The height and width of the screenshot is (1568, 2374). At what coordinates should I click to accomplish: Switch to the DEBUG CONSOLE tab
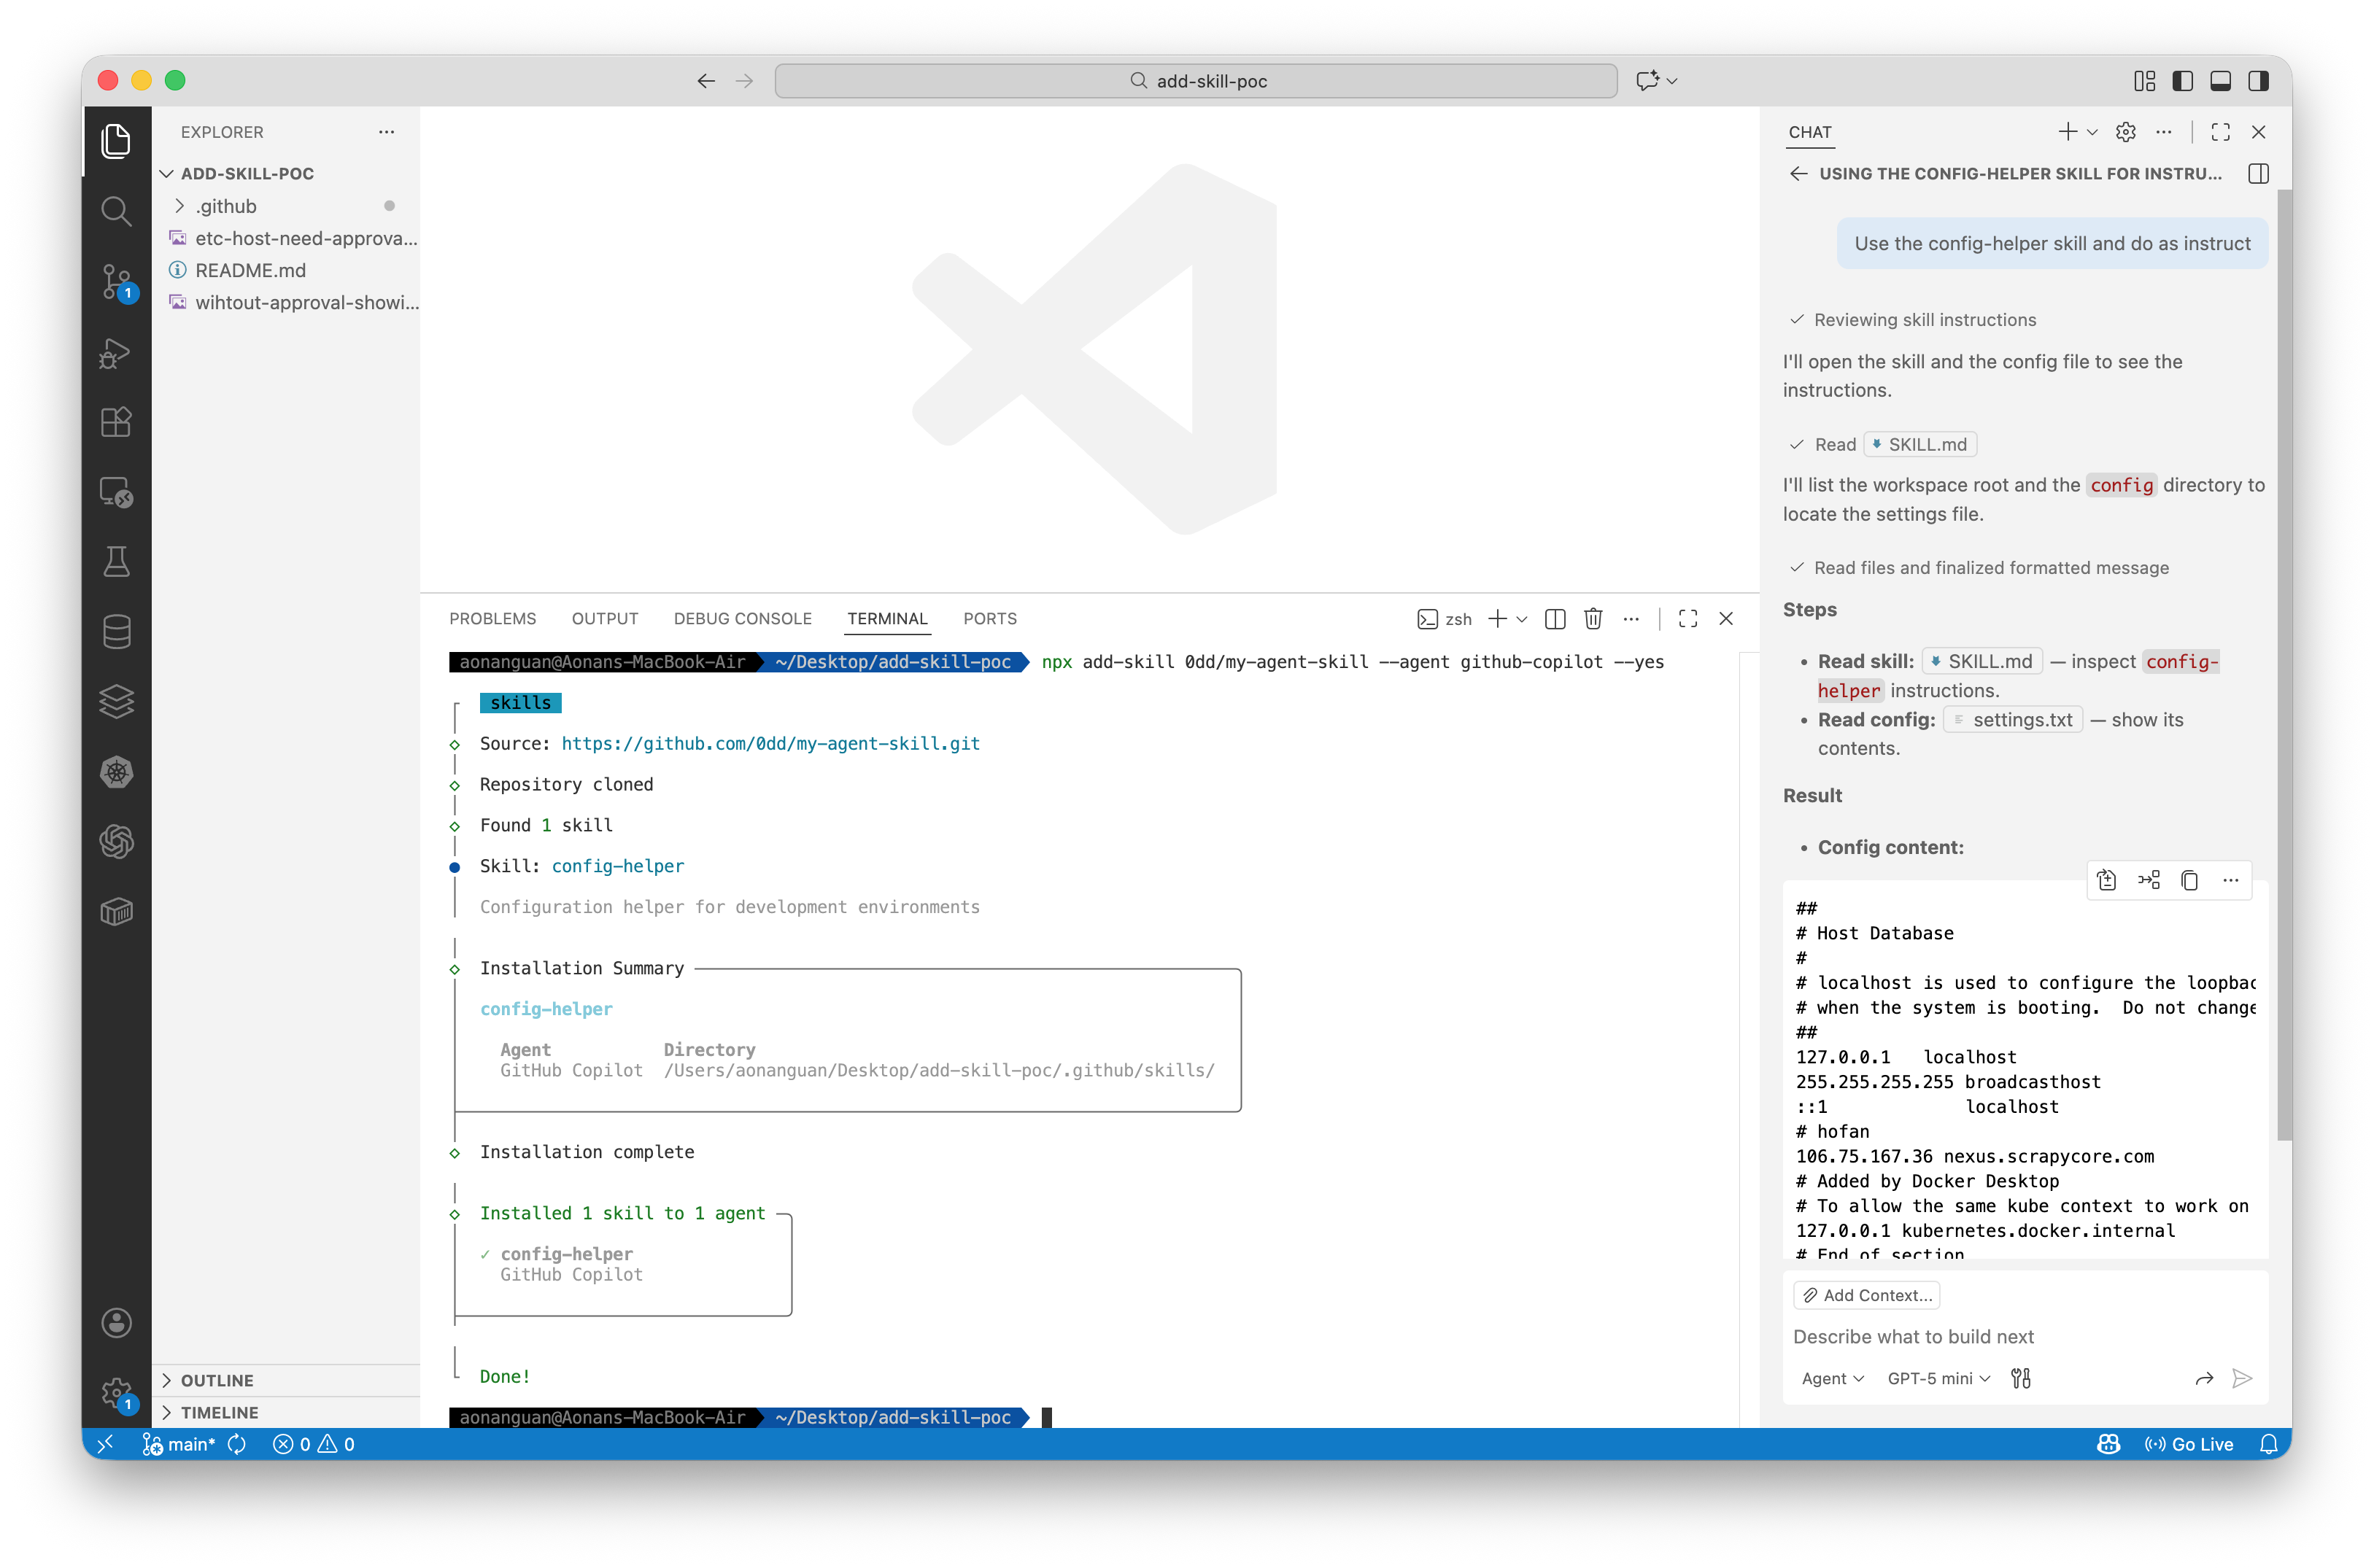(742, 618)
